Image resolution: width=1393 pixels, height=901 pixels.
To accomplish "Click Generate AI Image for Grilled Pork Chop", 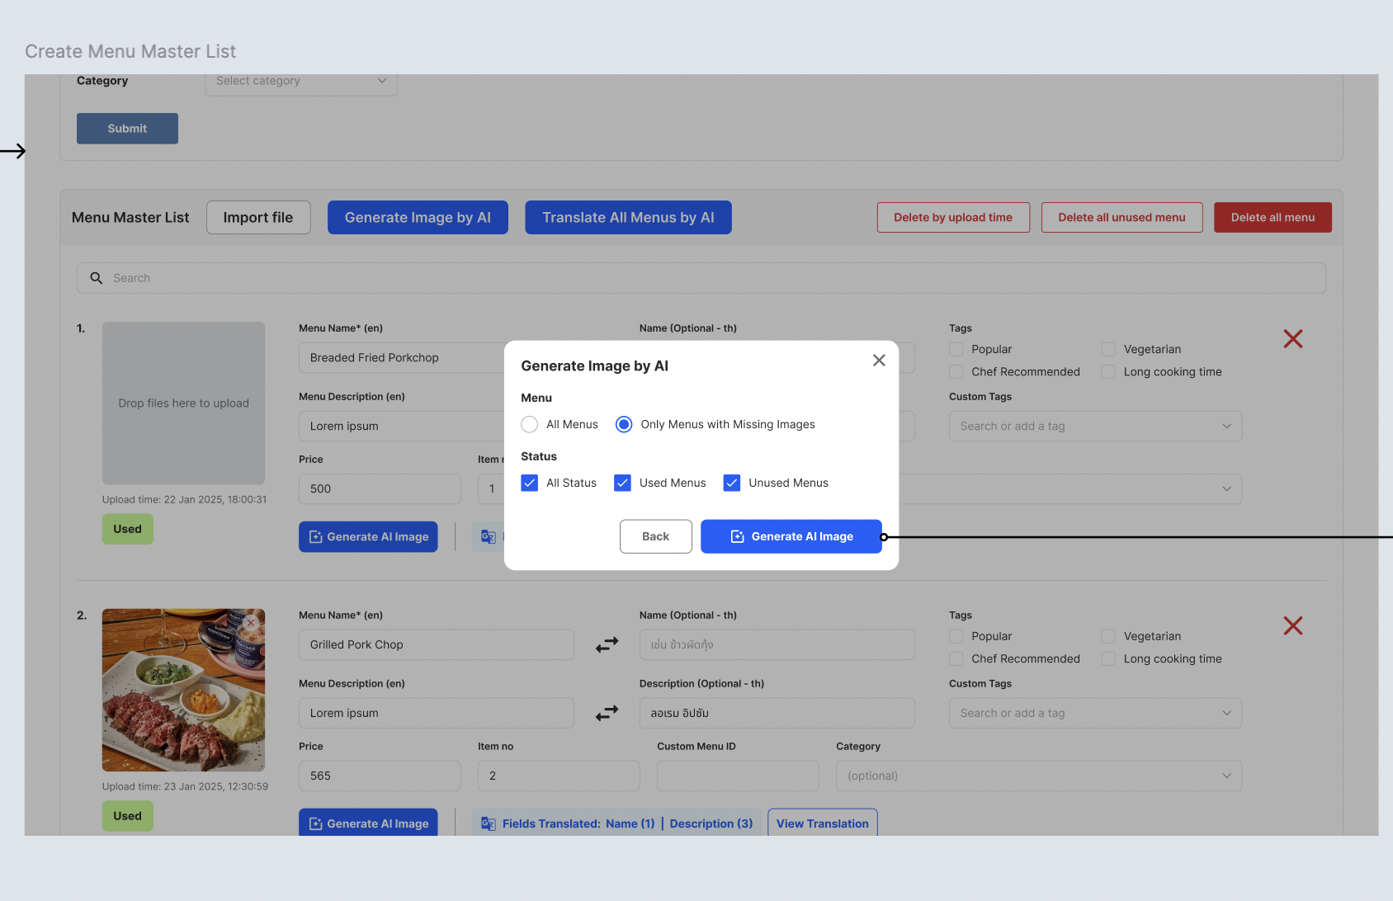I will (x=368, y=823).
